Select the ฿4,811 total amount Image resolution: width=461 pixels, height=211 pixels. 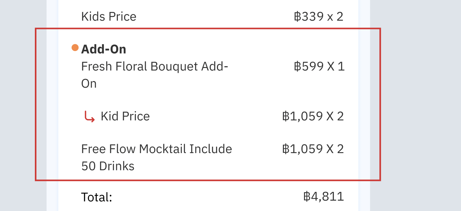coord(323,197)
